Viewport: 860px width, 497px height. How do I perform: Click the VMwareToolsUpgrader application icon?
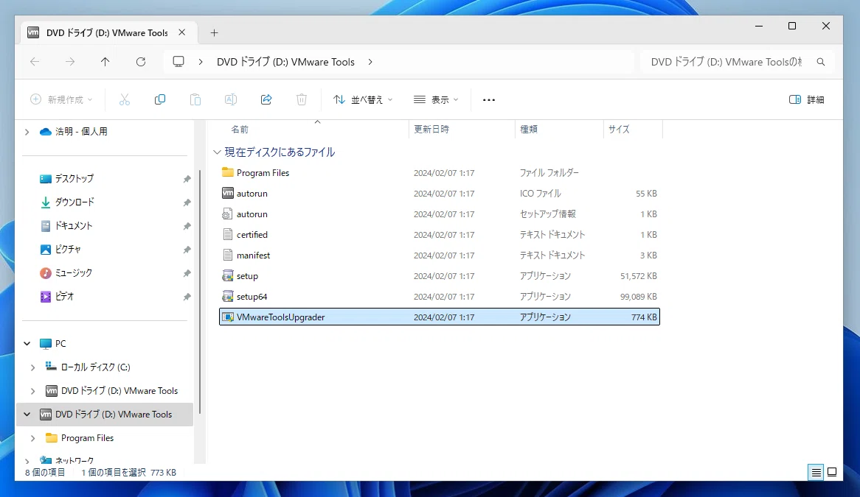tap(228, 317)
